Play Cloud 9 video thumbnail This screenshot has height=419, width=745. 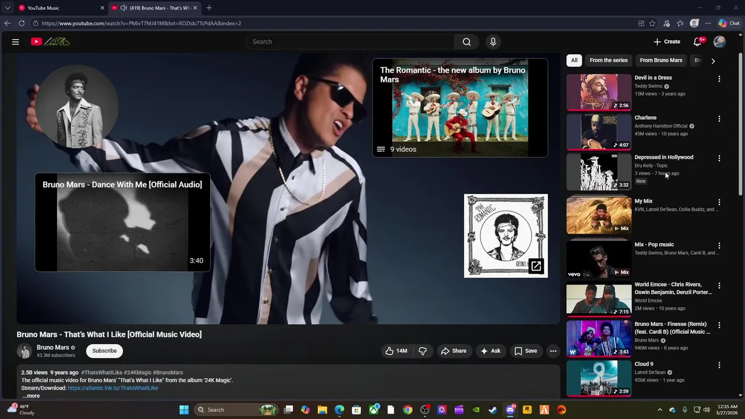(598, 378)
